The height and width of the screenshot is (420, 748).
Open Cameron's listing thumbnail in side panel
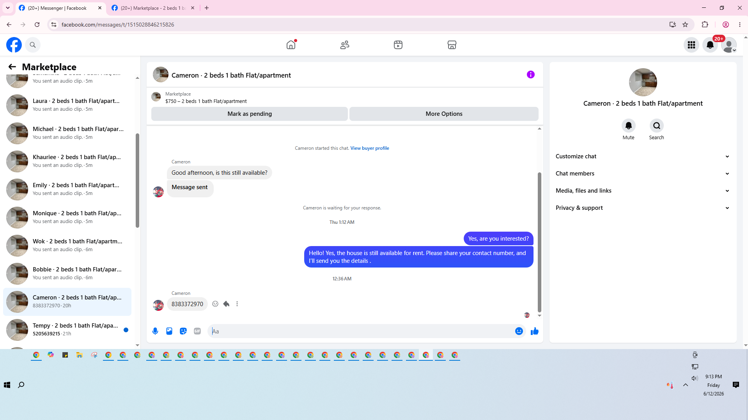coord(643,82)
